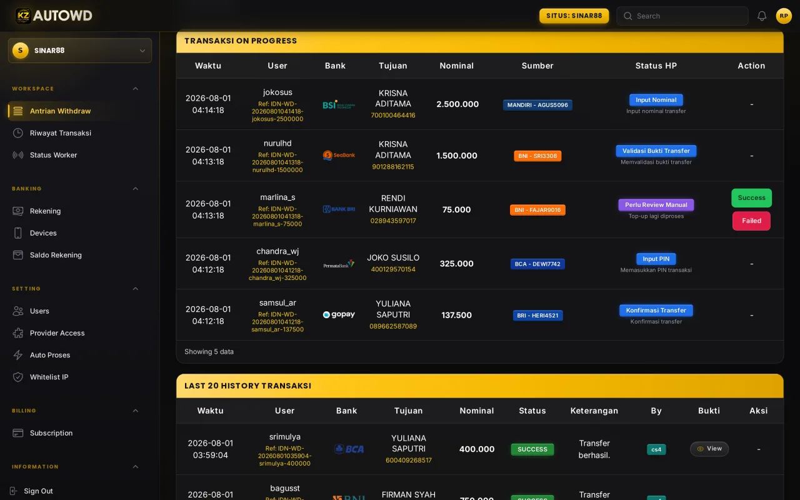The width and height of the screenshot is (800, 500).
Task: Open the notifications bell
Action: point(762,16)
